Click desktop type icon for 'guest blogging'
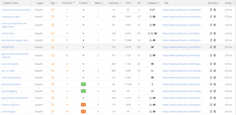 pos(53,91)
